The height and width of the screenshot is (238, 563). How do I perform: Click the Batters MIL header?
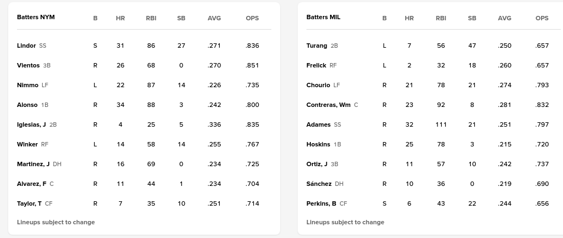323,17
